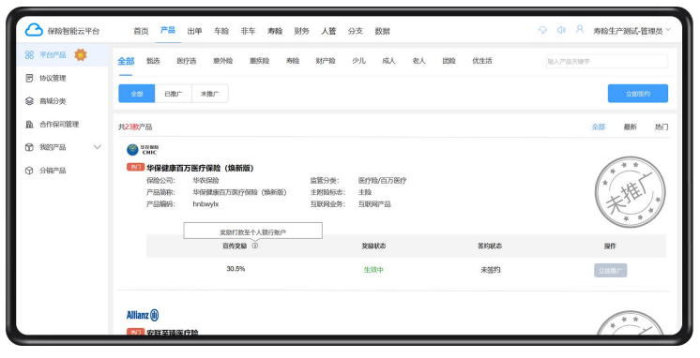700x358 pixels.
Task: Filter products by 未推广
Action: coord(210,94)
